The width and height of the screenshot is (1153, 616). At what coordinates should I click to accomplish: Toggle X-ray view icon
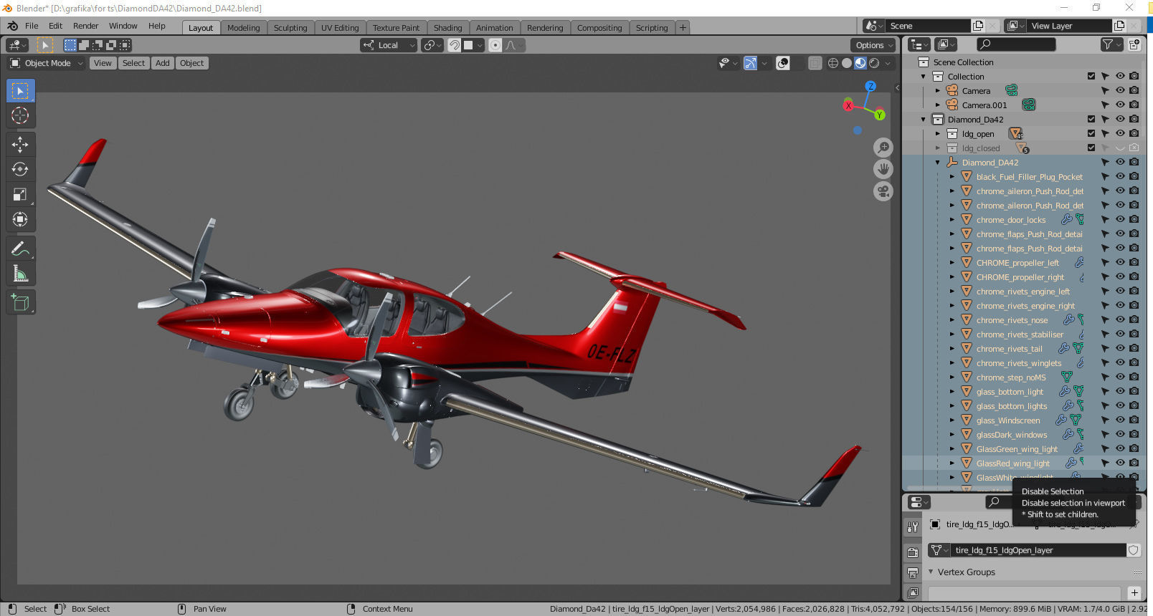coord(815,63)
